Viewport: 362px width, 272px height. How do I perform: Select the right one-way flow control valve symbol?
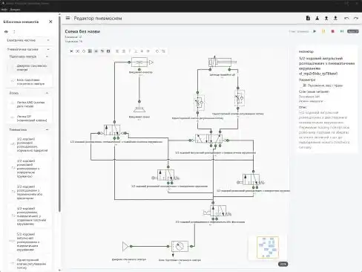pos(240,98)
